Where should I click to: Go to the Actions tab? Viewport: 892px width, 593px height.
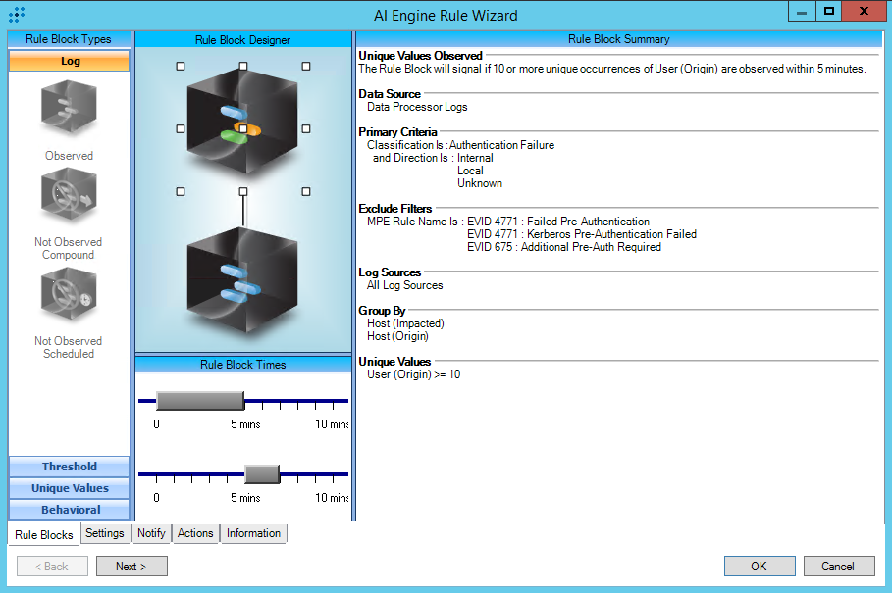pos(195,533)
